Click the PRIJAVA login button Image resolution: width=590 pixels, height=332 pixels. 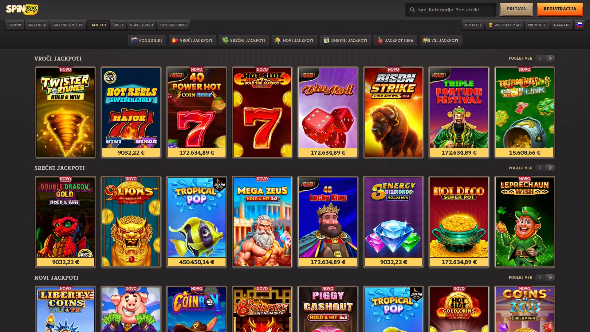click(516, 9)
